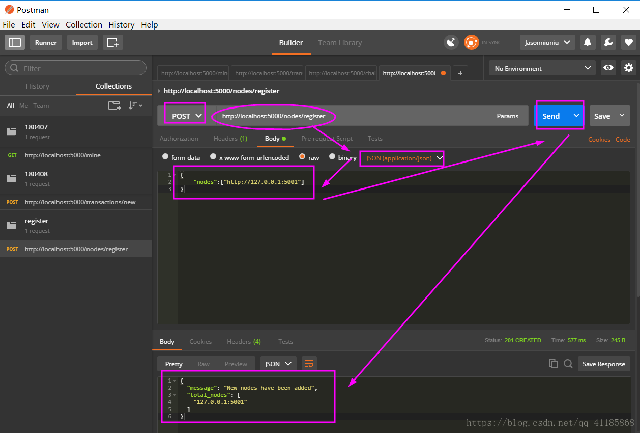Screen dimensions: 640x433
Task: Search within the response magnifier icon
Action: [x=568, y=364]
